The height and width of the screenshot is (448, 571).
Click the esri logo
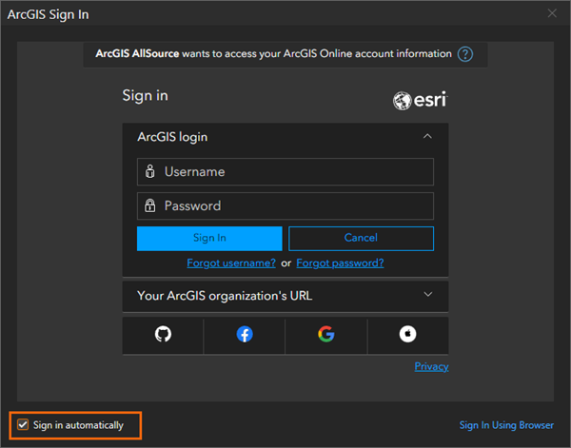point(419,100)
